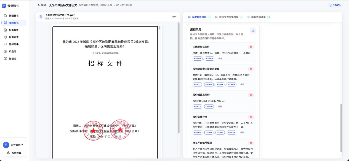The height and width of the screenshot is (161, 349).
Task: Select the 报价超最高限价 card title
Action: tap(201, 95)
